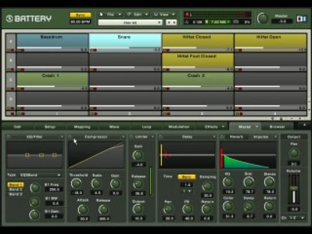Screen dimensions: 312x234
Task: Switch to the Mapping tab
Action: pos(82,126)
